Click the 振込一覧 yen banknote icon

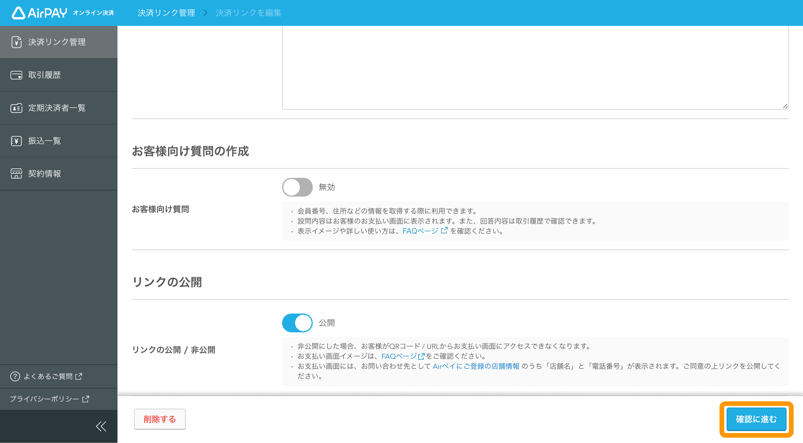tap(16, 141)
